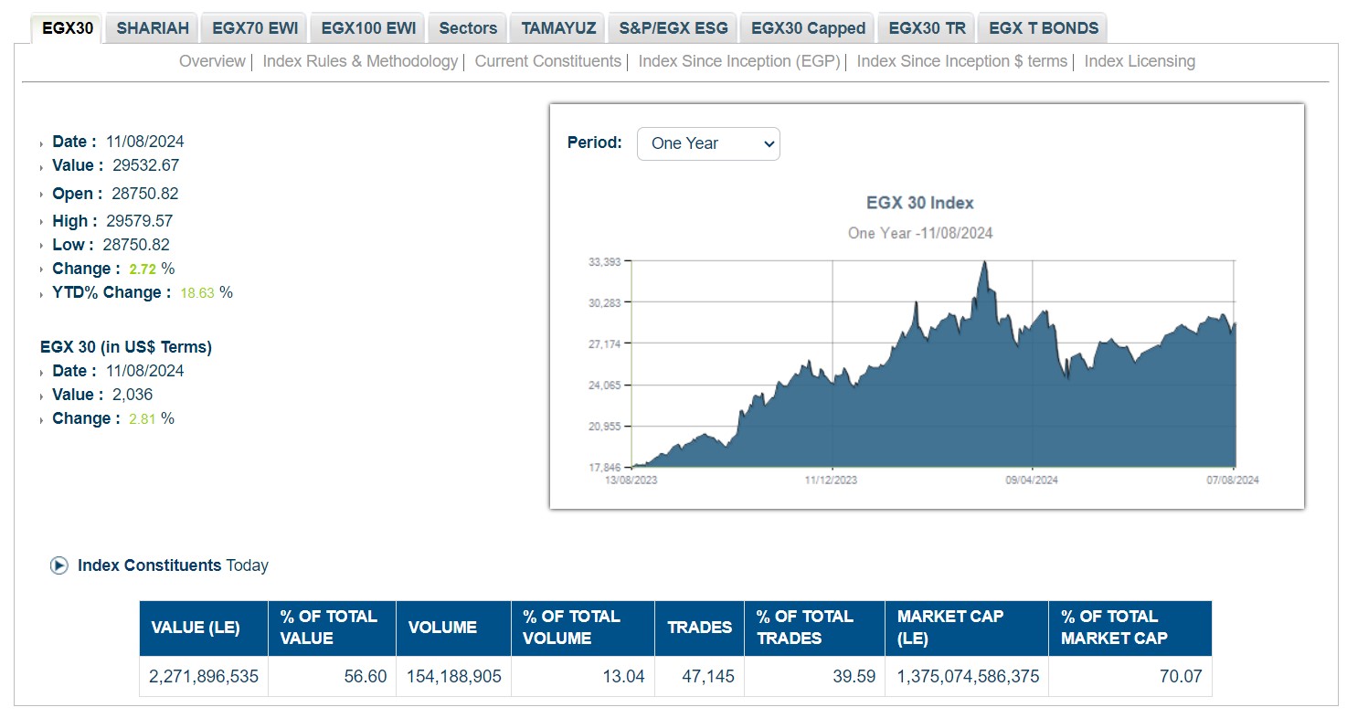Click the cell 13.04

coord(583,677)
